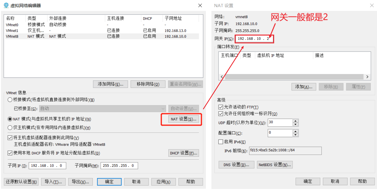377x190 pixels.
Task: Open the 已桥接至 dropdown
Action: (102, 109)
